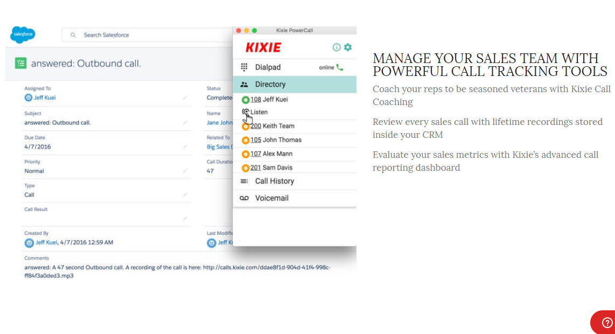
Task: Click Subject value answered: Outbound call.
Action: point(58,123)
